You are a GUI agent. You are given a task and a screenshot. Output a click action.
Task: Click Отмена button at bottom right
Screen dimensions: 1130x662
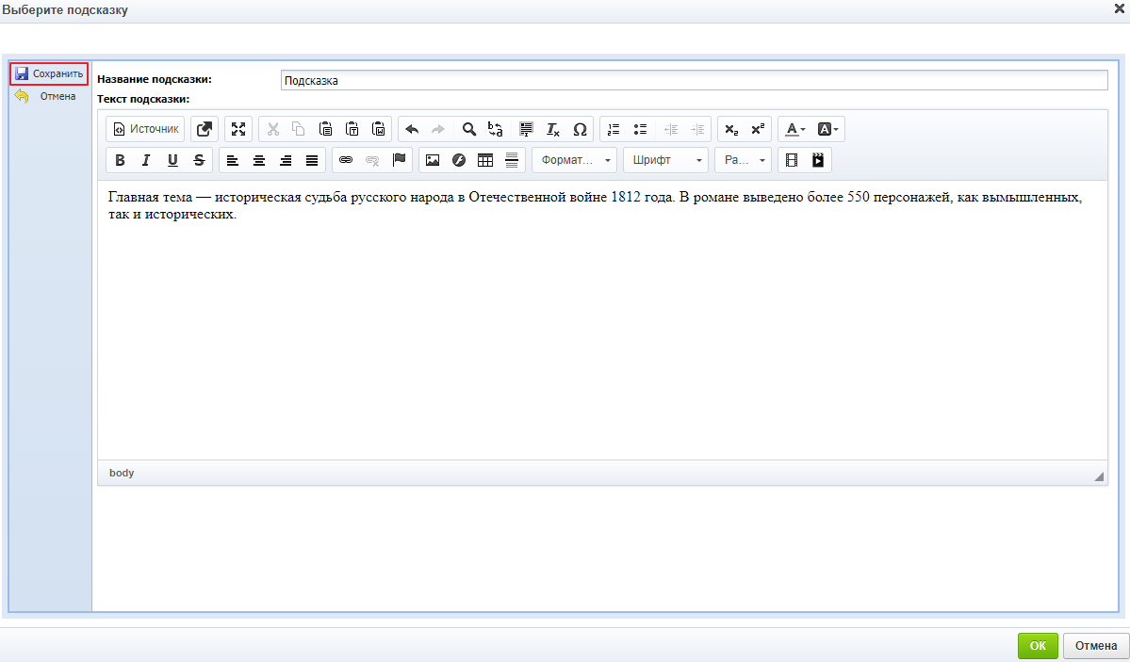tap(1095, 646)
